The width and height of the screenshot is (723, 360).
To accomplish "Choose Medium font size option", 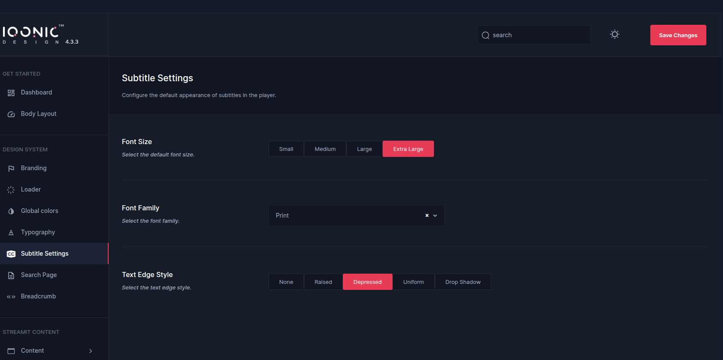I will (x=325, y=149).
